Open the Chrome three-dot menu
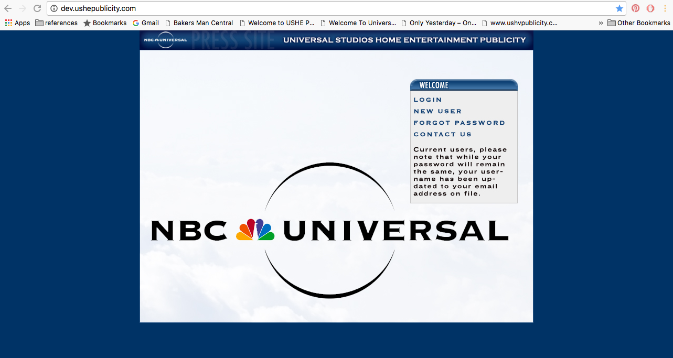Image resolution: width=673 pixels, height=358 pixels. click(665, 8)
